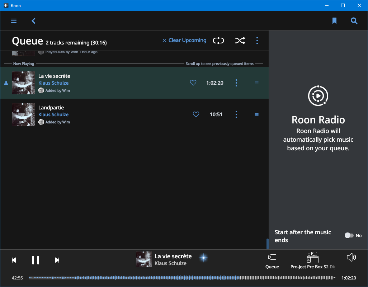Click the search magnifier icon
Screen dimensions: 368x287
pos(354,21)
